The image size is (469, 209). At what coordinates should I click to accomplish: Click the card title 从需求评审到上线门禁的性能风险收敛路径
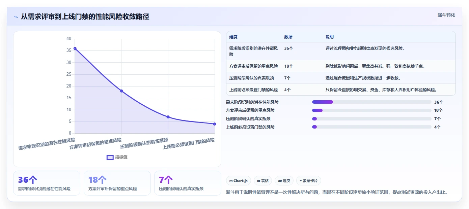pos(85,16)
